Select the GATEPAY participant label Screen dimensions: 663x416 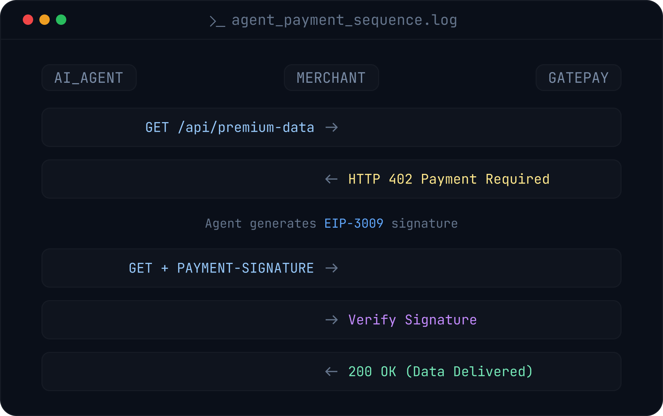[578, 78]
